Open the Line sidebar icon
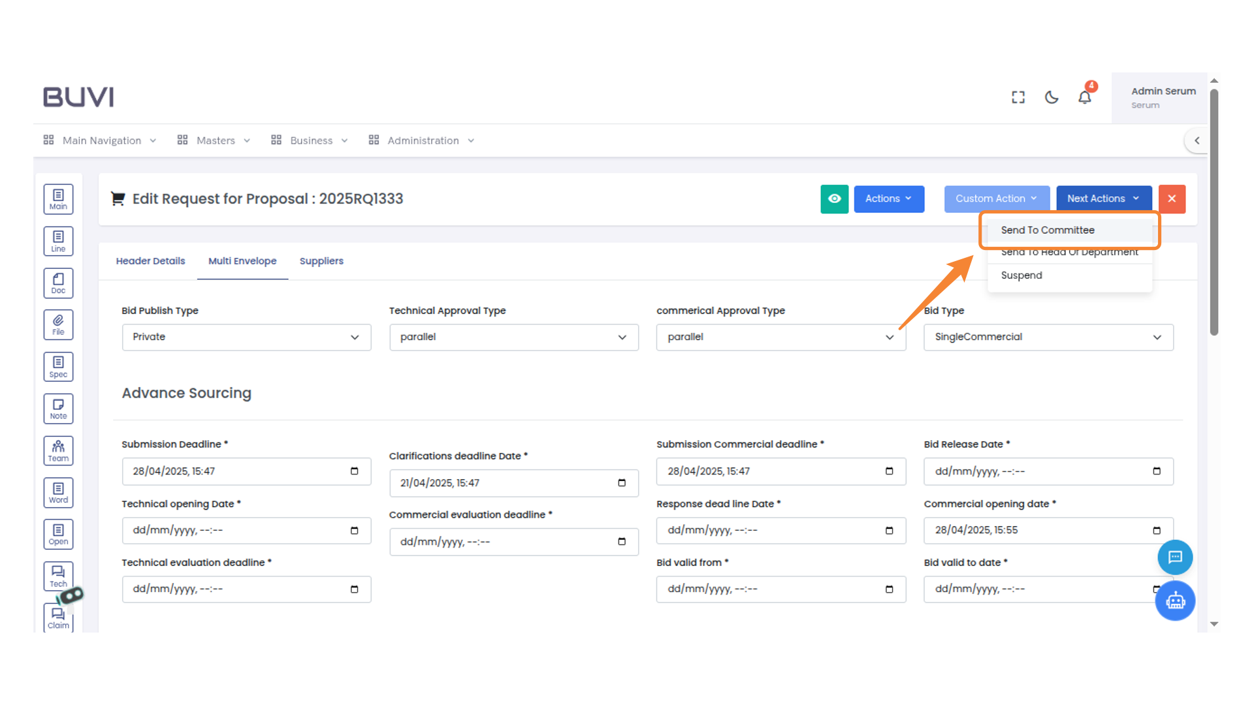Image resolution: width=1254 pixels, height=705 pixels. 58,241
